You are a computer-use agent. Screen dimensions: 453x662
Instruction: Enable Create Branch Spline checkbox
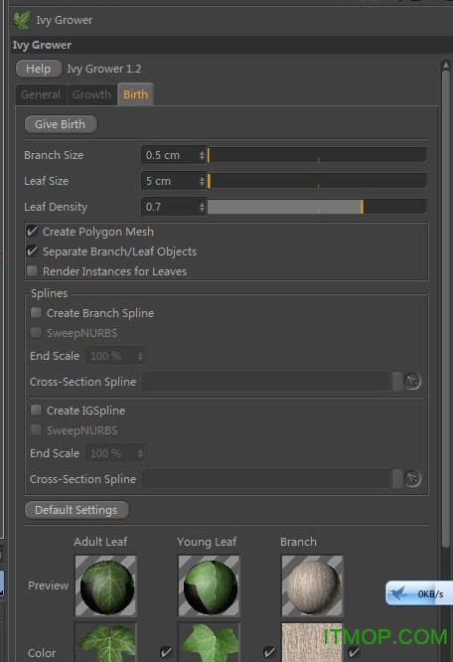(37, 313)
